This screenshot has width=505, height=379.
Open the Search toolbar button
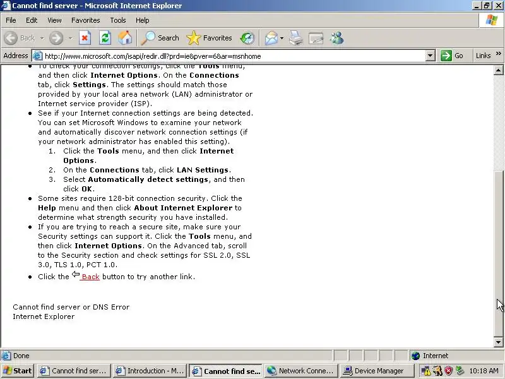(x=160, y=38)
